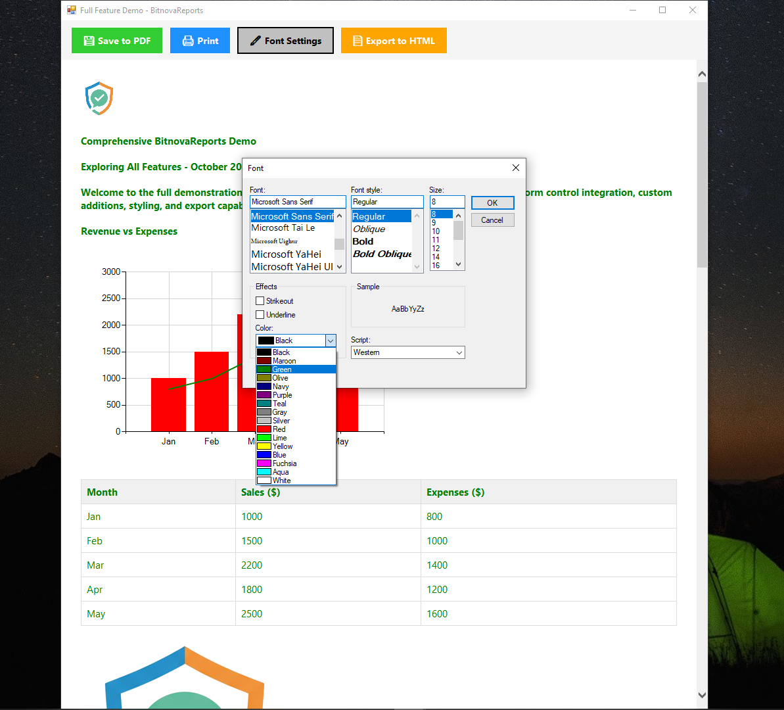Click size list scroll down arrow
The image size is (784, 710).
[459, 264]
